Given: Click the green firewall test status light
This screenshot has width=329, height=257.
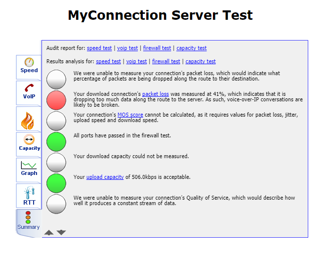Looking at the screenshot, I should point(56,141).
